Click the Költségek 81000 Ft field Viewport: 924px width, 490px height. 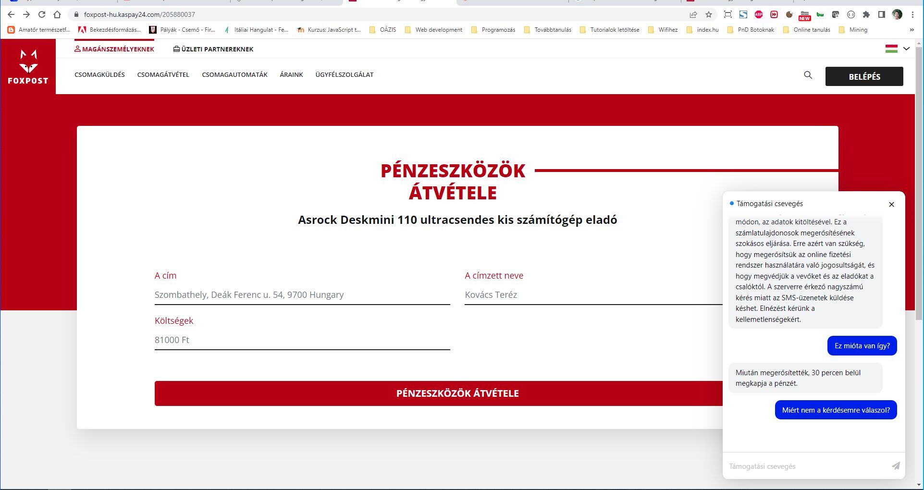(x=302, y=340)
